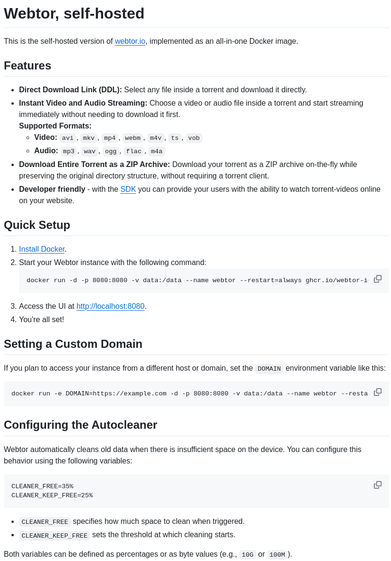Visit the http://localhost:8080 link

(110, 306)
